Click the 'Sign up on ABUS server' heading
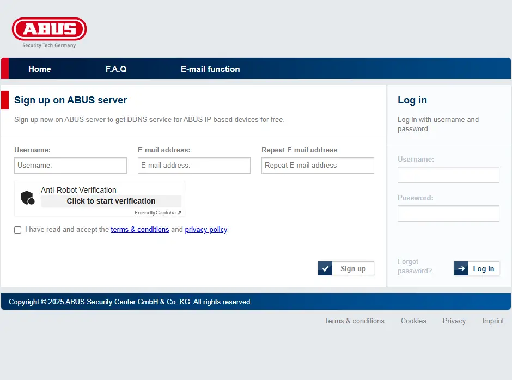This screenshot has height=380, width=512. (70, 100)
